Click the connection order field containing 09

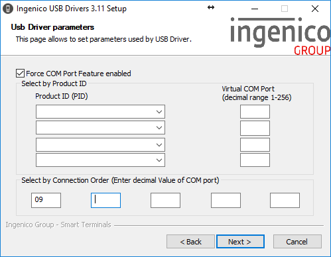coord(46,200)
